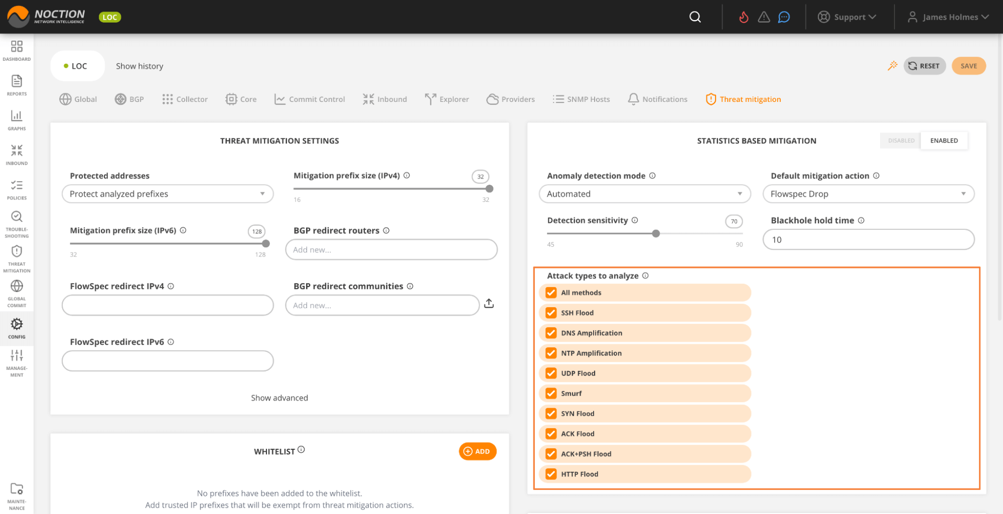1003x514 pixels.
Task: Click the BGP redirect communities upload icon
Action: tap(489, 304)
